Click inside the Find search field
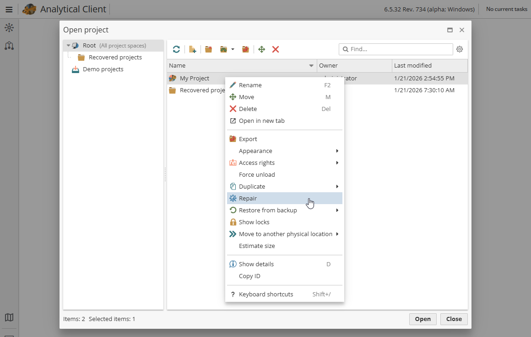Screen dimensions: 531x337 point(396,49)
